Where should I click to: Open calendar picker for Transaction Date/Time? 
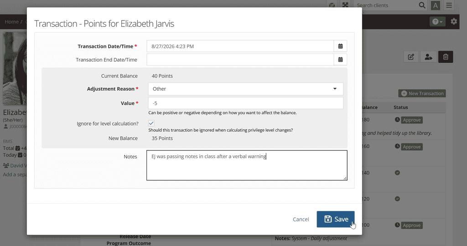point(340,46)
